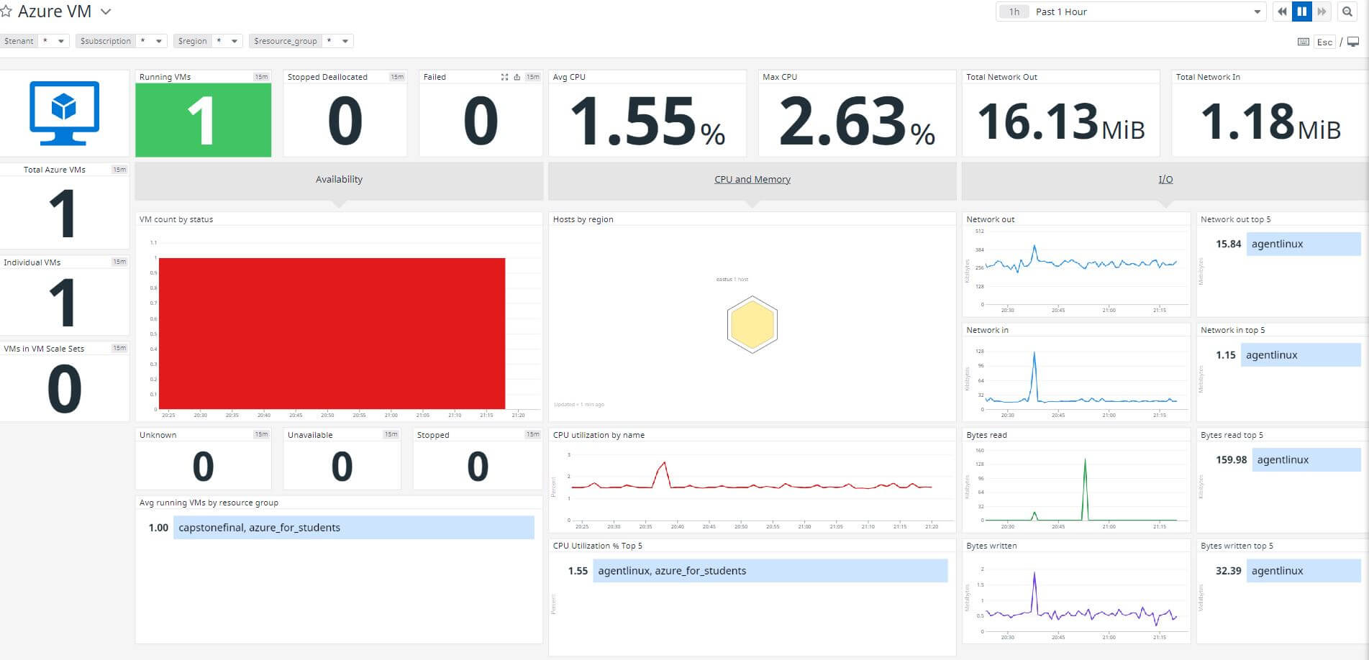Click the Network out line graph
This screenshot has height=660, width=1369.
(x=1081, y=264)
